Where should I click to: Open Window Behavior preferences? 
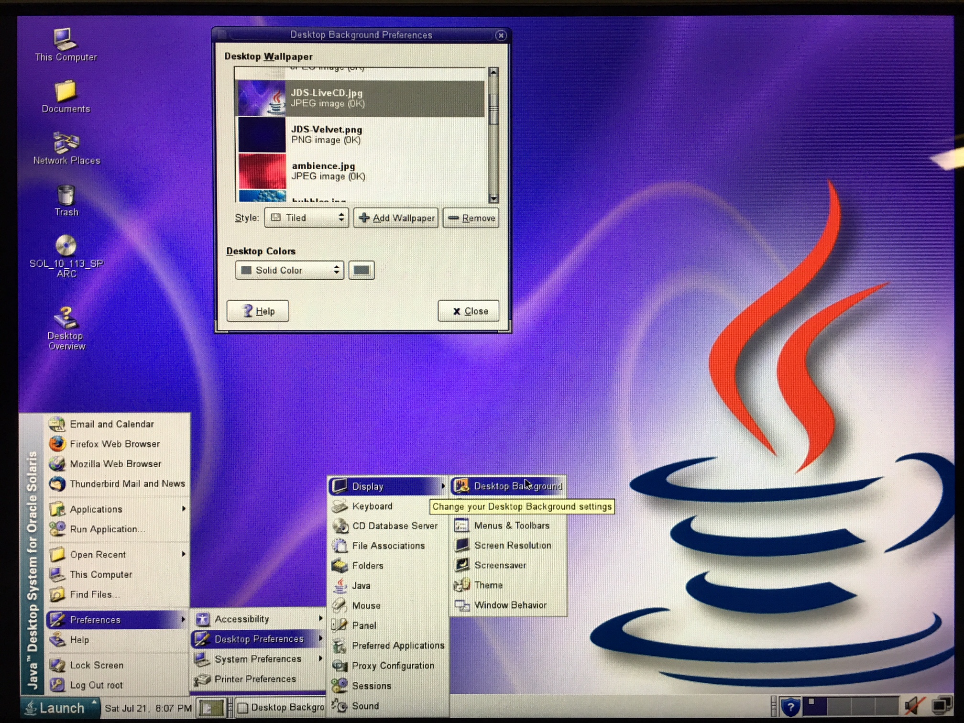pyautogui.click(x=508, y=605)
